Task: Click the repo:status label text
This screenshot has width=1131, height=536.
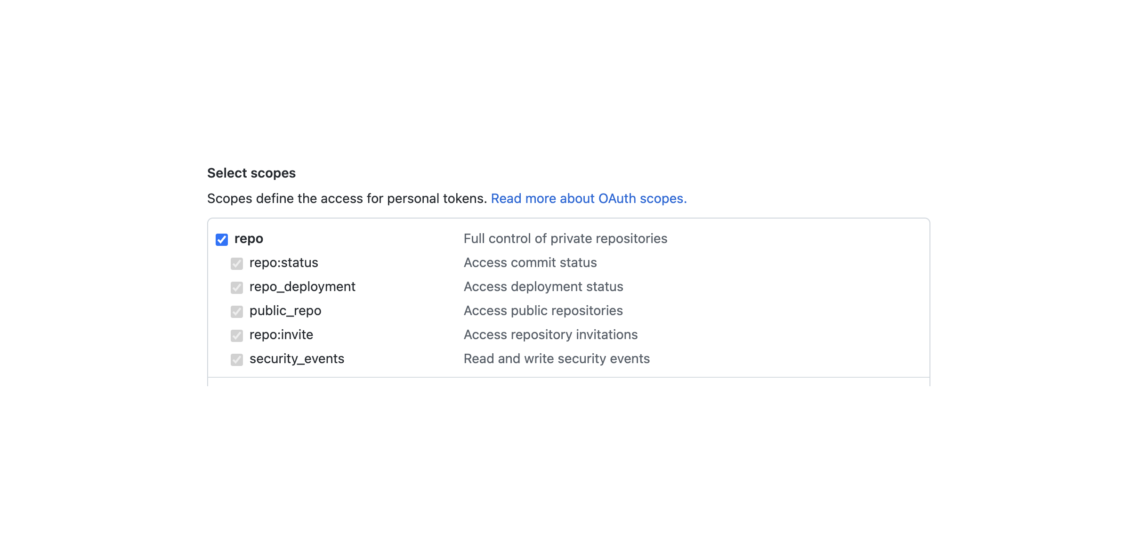Action: (x=284, y=263)
